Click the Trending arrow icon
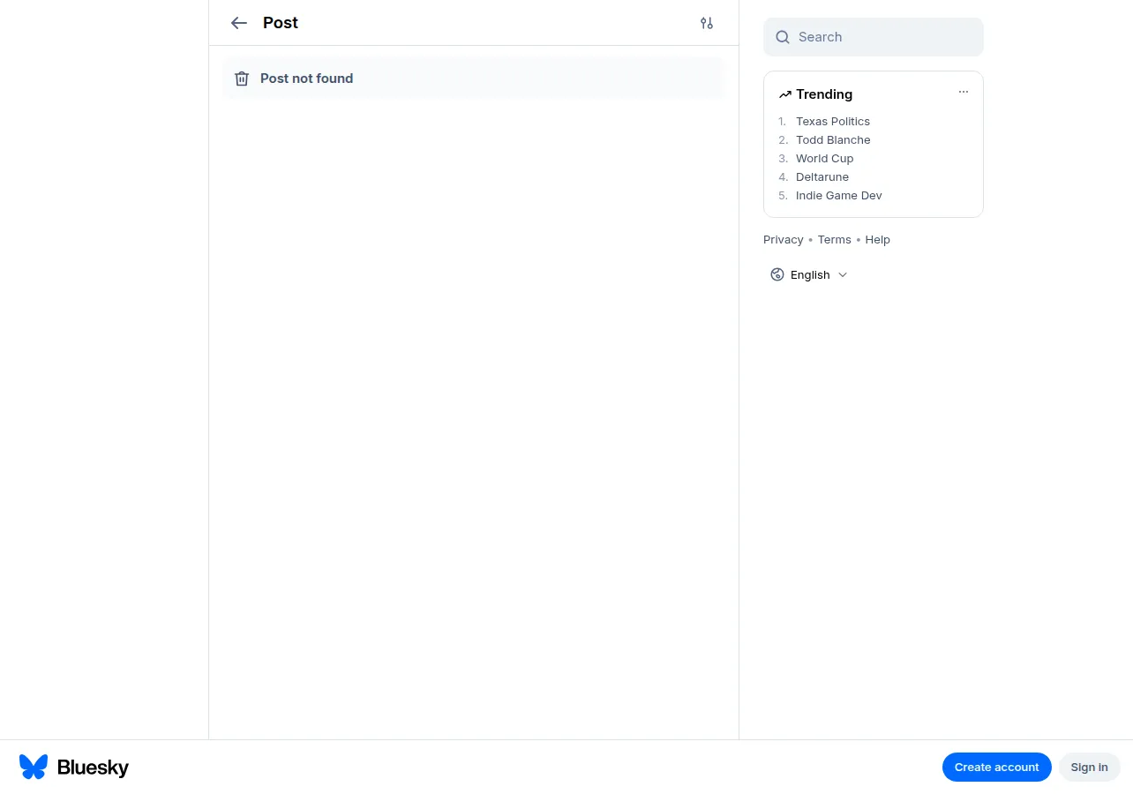Viewport: 1133px width, 794px height. point(785,94)
